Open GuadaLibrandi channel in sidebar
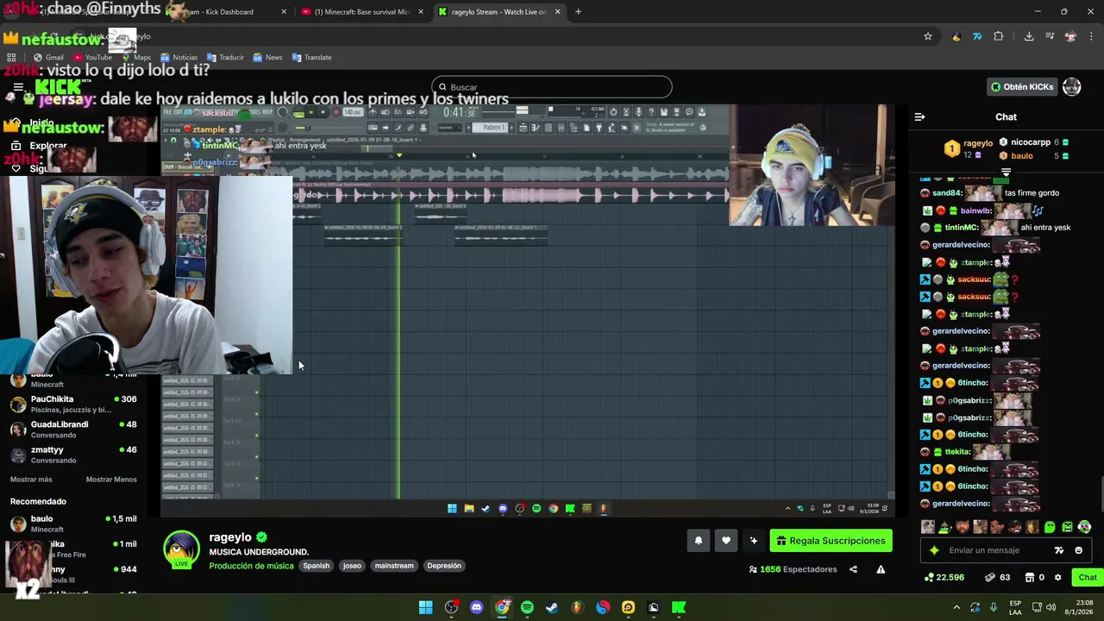Image resolution: width=1104 pixels, height=621 pixels. pos(73,430)
